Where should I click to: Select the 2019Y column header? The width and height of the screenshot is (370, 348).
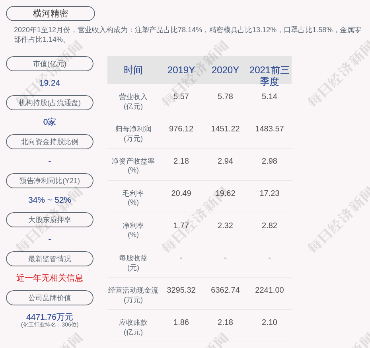pyautogui.click(x=181, y=70)
